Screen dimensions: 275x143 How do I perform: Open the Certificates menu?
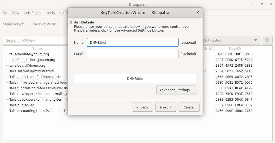(x=33, y=13)
